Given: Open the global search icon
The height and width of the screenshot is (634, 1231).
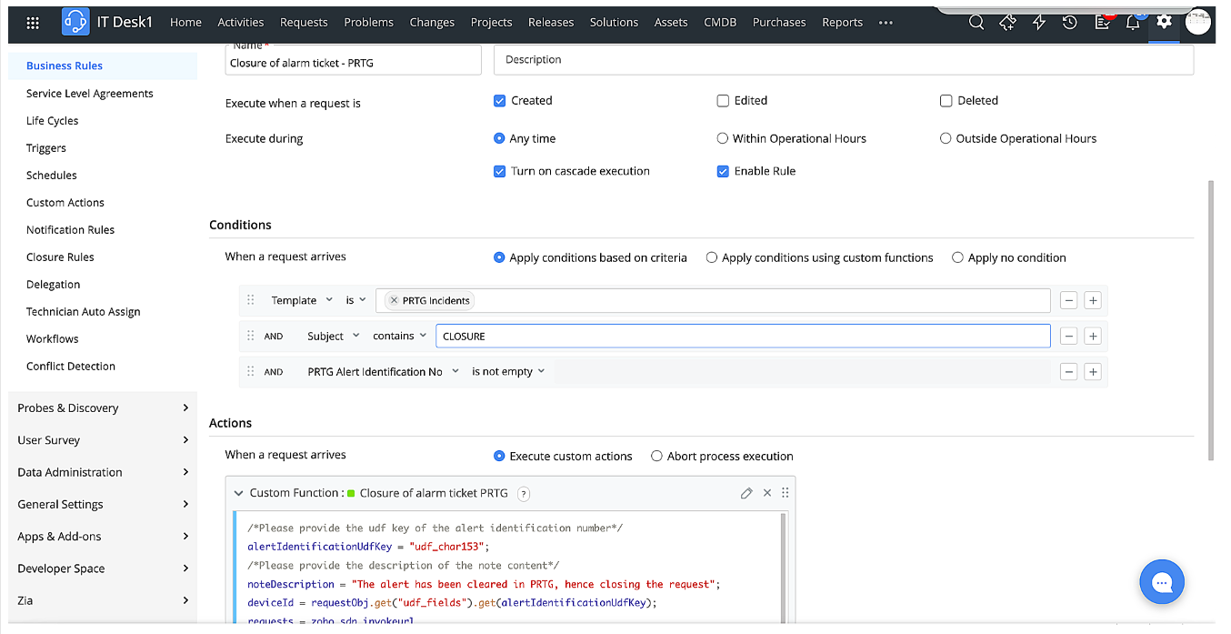Looking at the screenshot, I should click(x=976, y=23).
